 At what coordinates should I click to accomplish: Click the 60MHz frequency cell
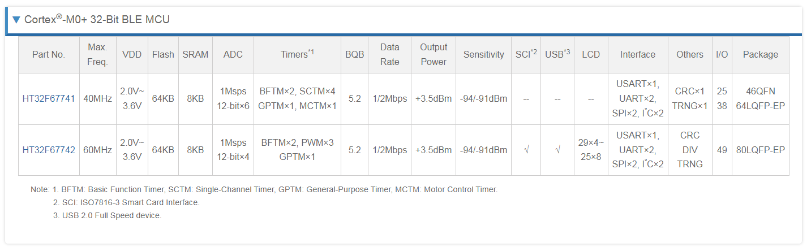(x=97, y=150)
